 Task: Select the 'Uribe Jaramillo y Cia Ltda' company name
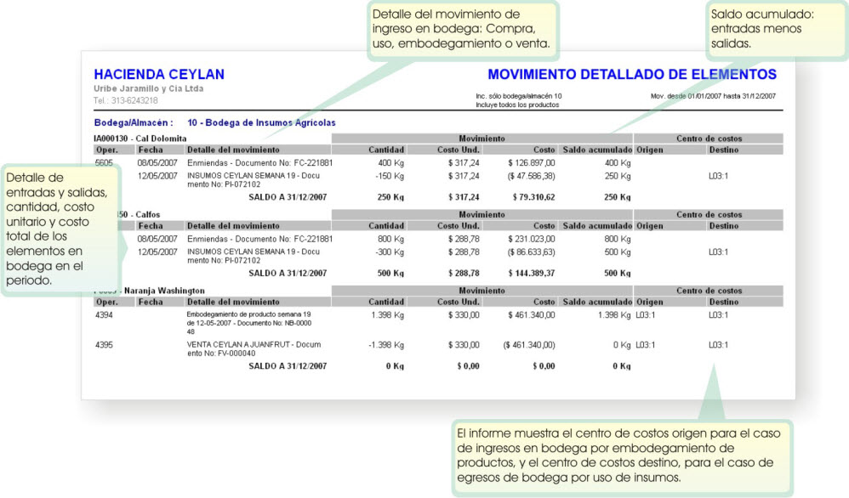(x=148, y=88)
